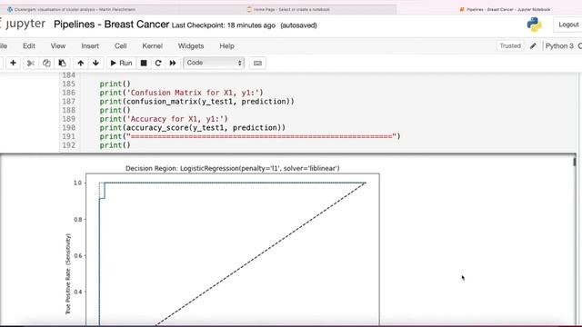Switch to Pipelines - Breast Cancer browser tab

pos(505,9)
